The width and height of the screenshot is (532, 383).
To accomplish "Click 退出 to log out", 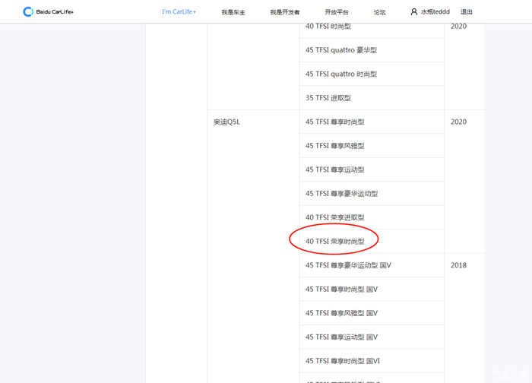I will coord(467,12).
